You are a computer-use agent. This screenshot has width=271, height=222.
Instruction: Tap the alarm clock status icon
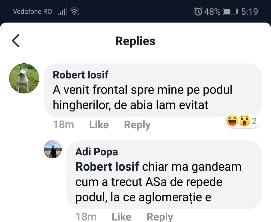tap(198, 12)
